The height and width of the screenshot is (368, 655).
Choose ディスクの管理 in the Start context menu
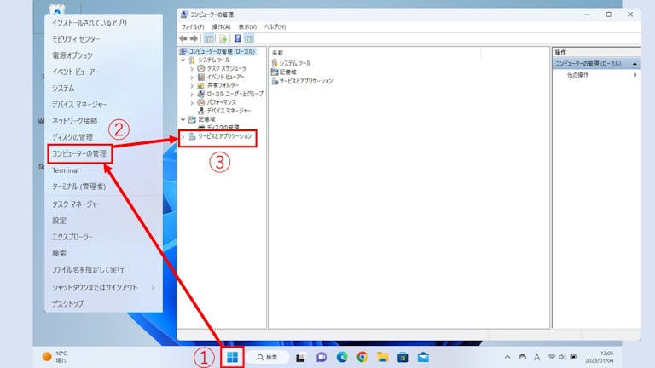(x=72, y=137)
